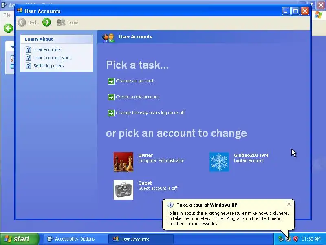
Task: Maximize the User Accounts window
Action: click(295, 11)
